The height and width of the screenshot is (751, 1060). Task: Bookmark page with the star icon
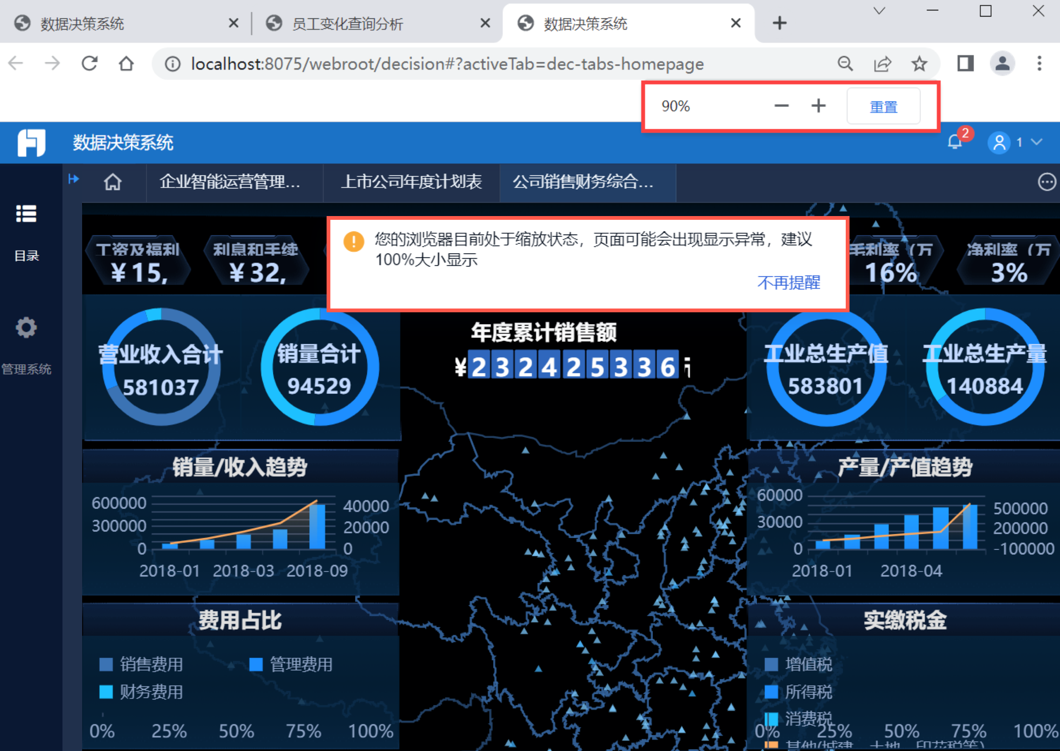[x=919, y=64]
